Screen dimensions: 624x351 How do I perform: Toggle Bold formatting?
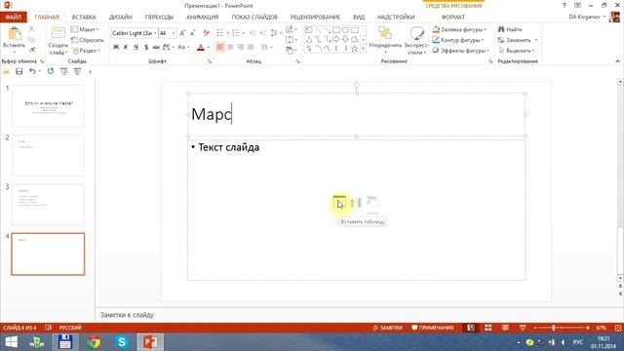tap(116, 48)
